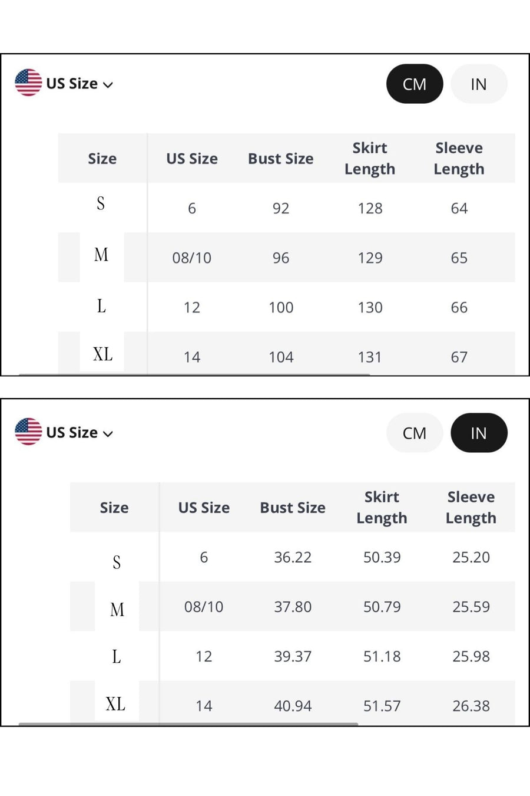Click the US Size column header in bottom table
The width and height of the screenshot is (530, 796).
[x=204, y=508]
